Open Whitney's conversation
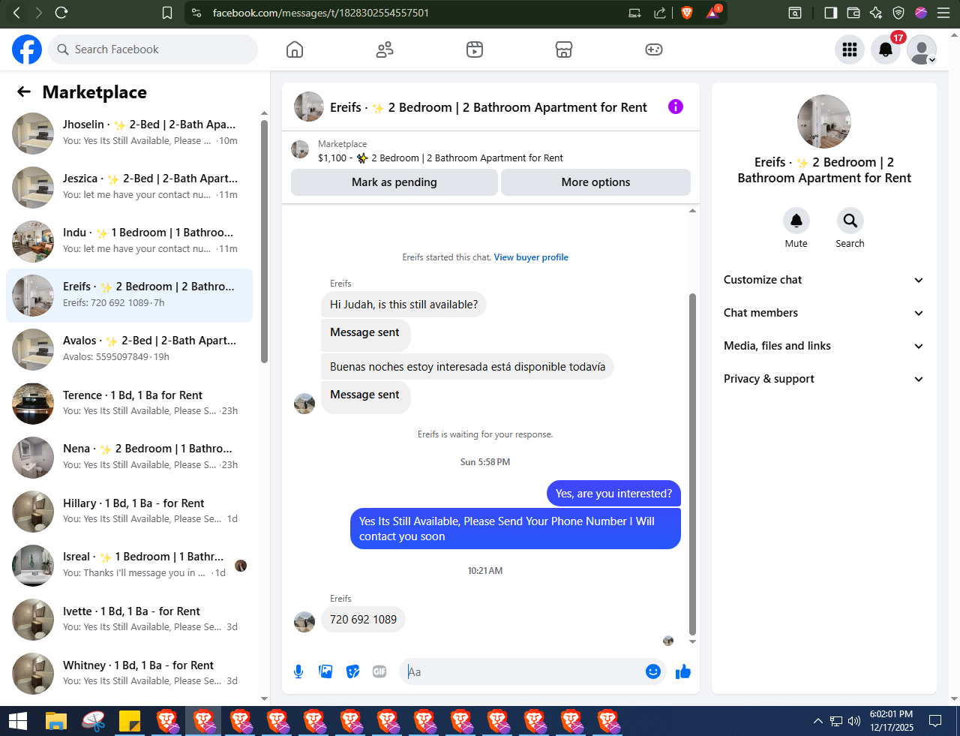 [129, 674]
